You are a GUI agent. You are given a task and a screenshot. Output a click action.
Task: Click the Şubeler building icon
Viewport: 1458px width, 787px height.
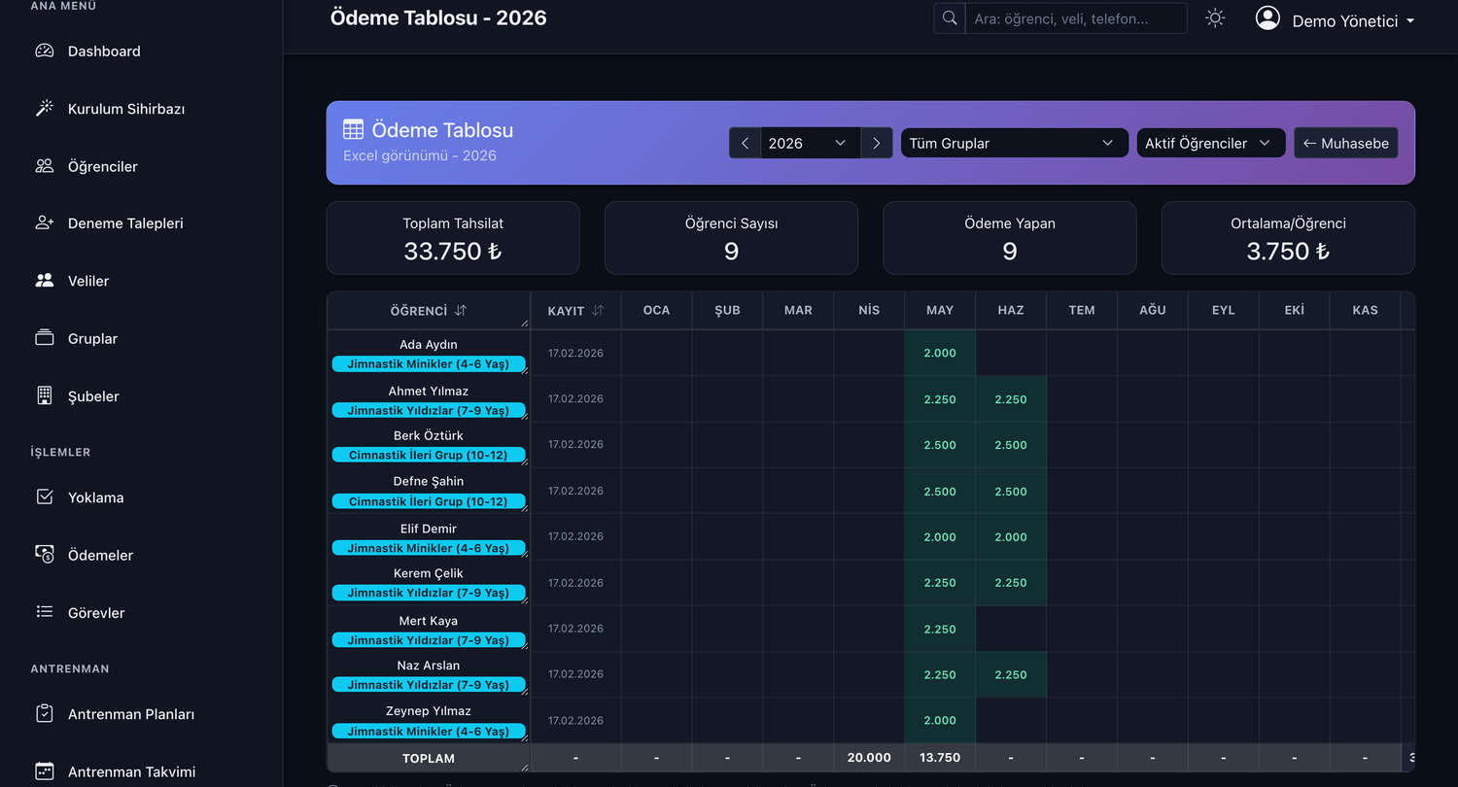click(x=44, y=395)
